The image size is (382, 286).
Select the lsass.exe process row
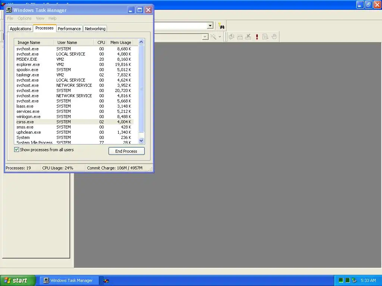tap(74, 106)
